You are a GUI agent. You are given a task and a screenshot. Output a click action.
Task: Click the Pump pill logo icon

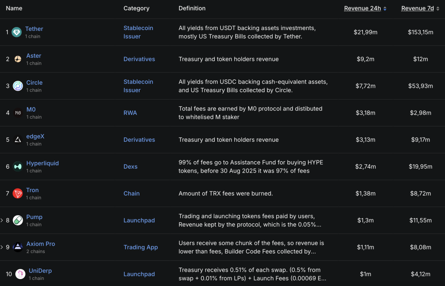point(18,220)
